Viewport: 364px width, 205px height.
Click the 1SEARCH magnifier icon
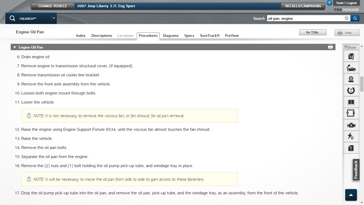[x=12, y=18]
